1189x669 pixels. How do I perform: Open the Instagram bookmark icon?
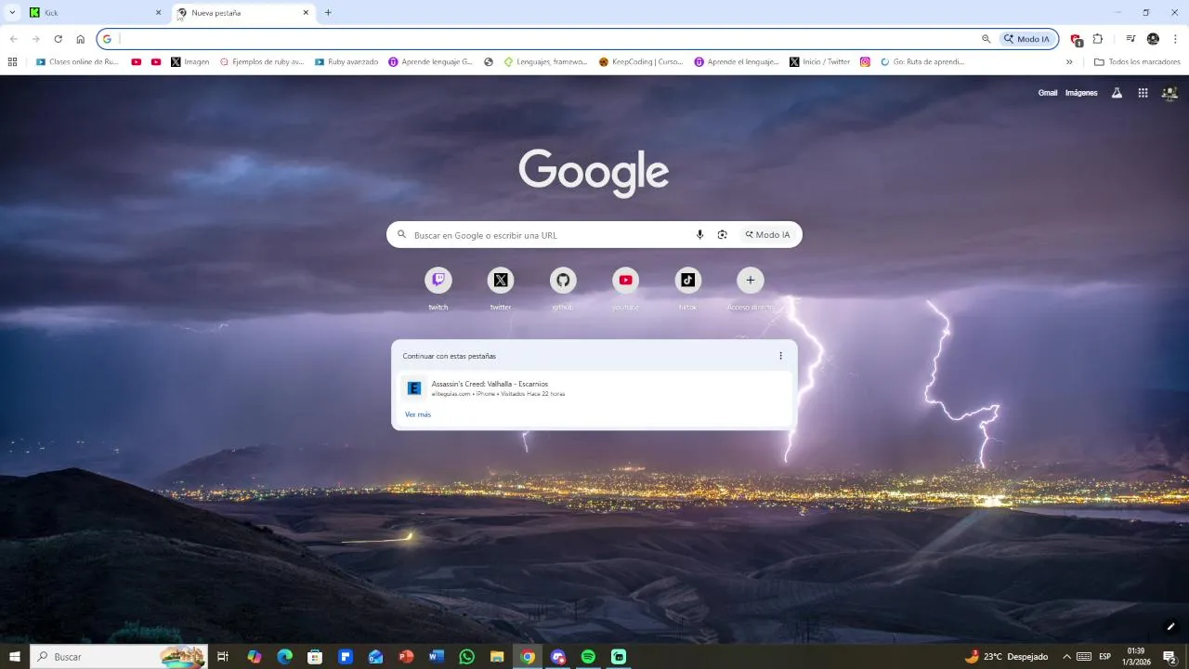[865, 62]
